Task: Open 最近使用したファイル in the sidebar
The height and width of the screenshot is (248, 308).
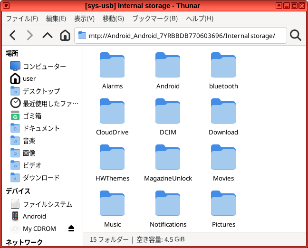Action: [x=42, y=103]
